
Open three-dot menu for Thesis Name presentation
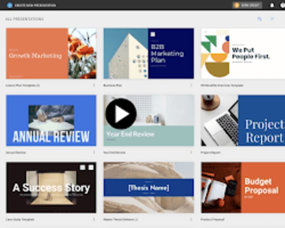tap(191, 219)
